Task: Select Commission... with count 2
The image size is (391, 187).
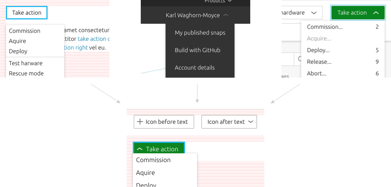Action: (x=343, y=27)
